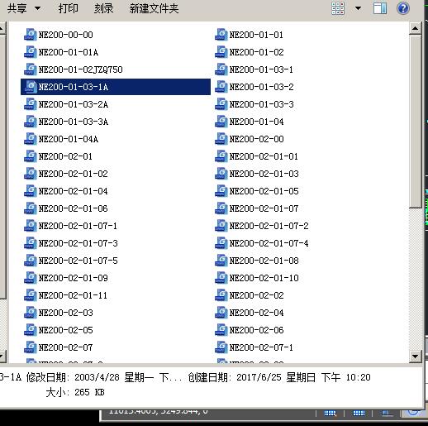Select file icon for NE200-01-03-1

point(221,69)
